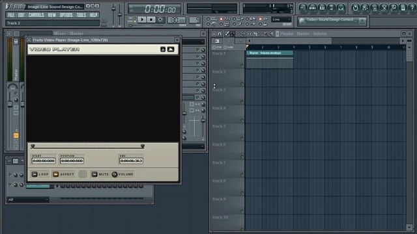Open the EDIT menu
417x234 pixels.
tap(22, 15)
